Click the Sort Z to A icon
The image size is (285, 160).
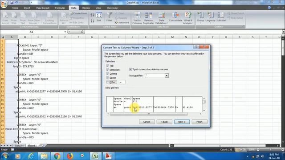pyautogui.click(x=92, y=21)
